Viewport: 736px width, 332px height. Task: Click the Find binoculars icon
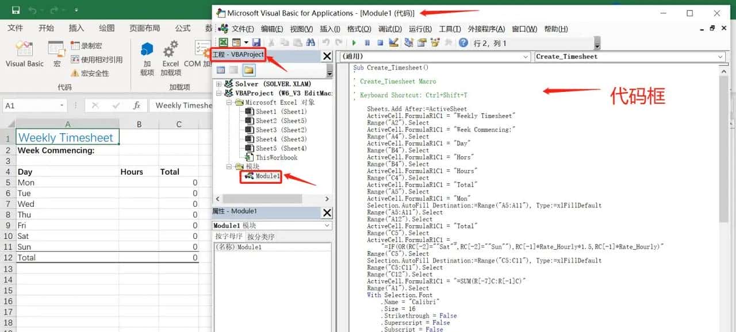[x=310, y=43]
